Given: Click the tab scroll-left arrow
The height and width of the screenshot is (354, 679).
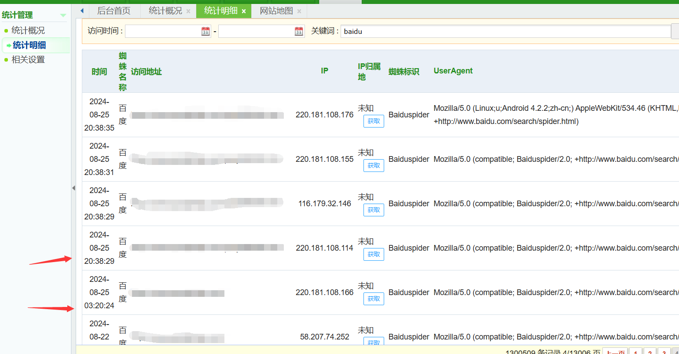Looking at the screenshot, I should 82,11.
